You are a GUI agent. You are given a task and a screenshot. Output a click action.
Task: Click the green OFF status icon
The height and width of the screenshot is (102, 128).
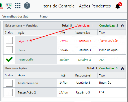coord(1,6)
